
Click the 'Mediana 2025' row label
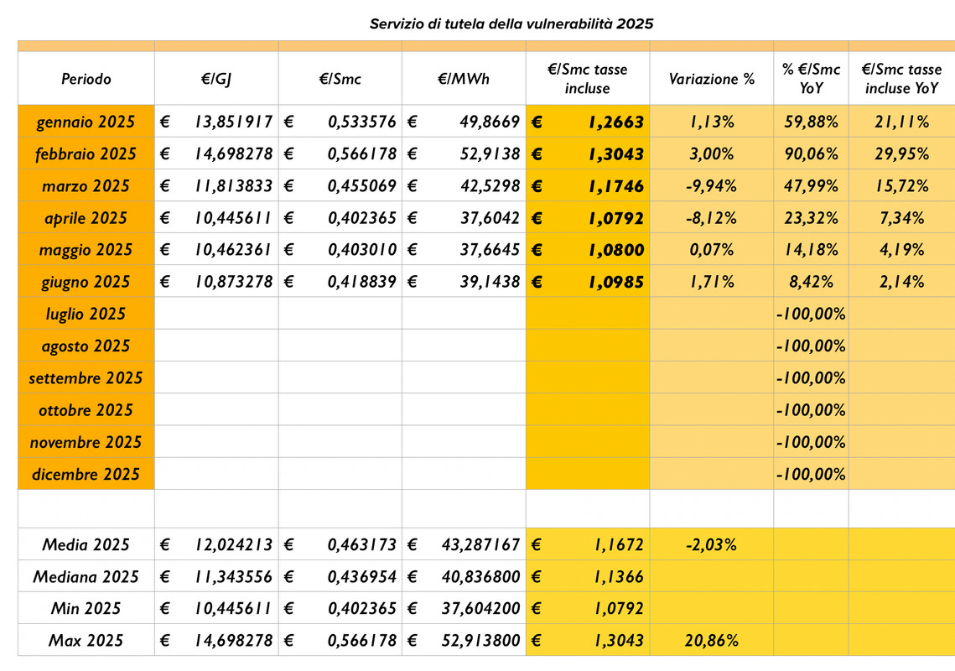point(86,576)
